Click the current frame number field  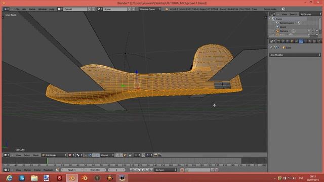[116, 170]
